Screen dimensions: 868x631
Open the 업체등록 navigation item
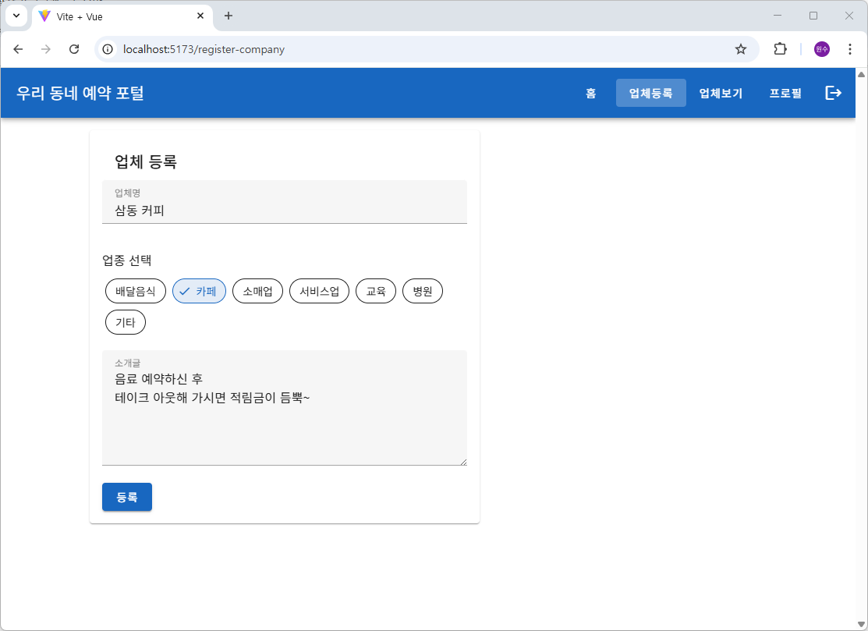pyautogui.click(x=651, y=93)
